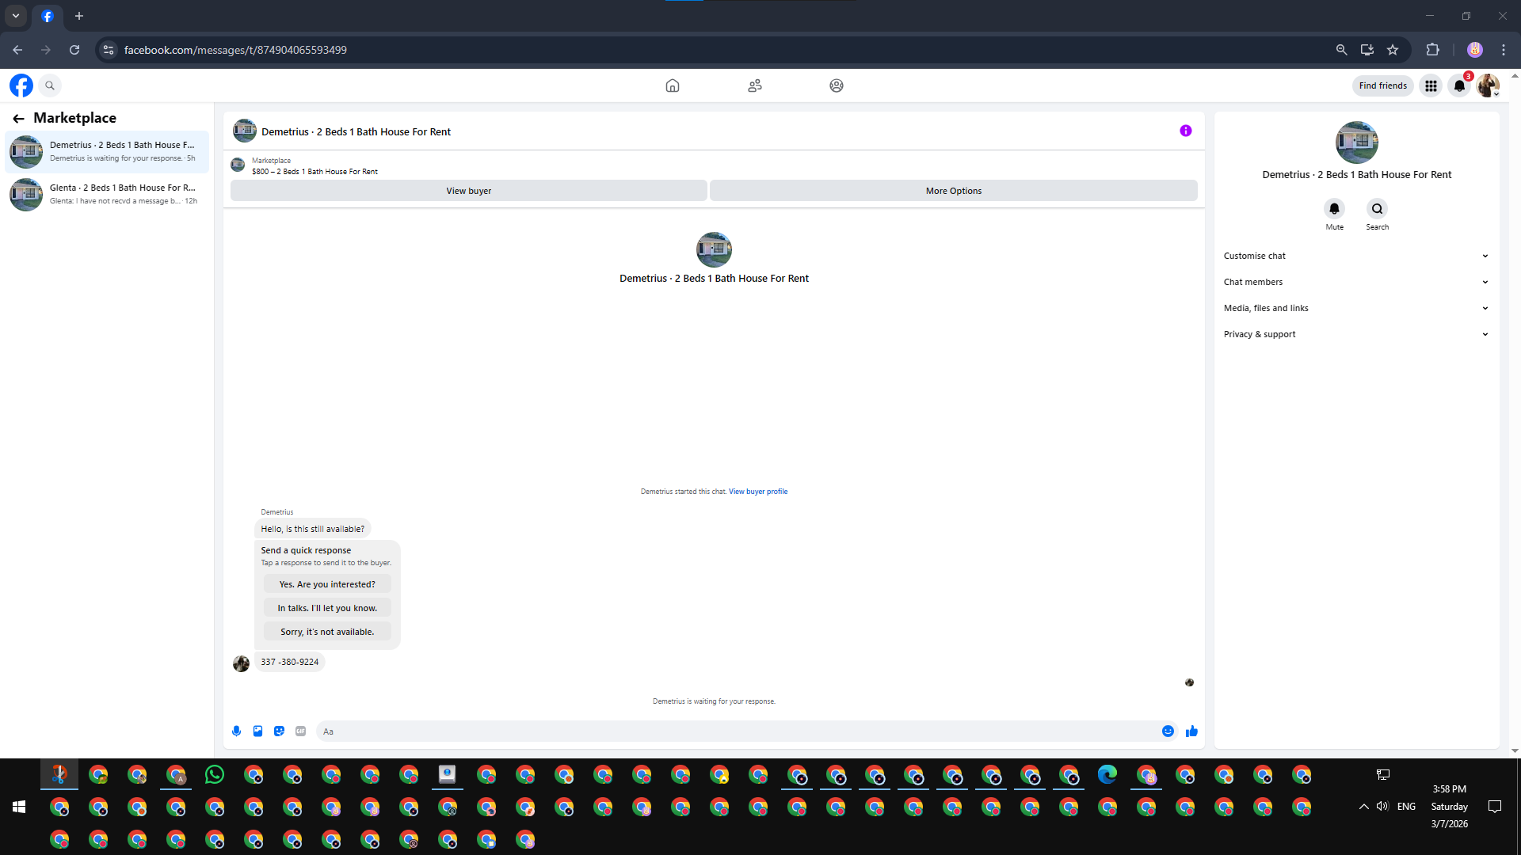The image size is (1521, 855).
Task: Send quick reply "Sorry, it's not available."
Action: [327, 632]
